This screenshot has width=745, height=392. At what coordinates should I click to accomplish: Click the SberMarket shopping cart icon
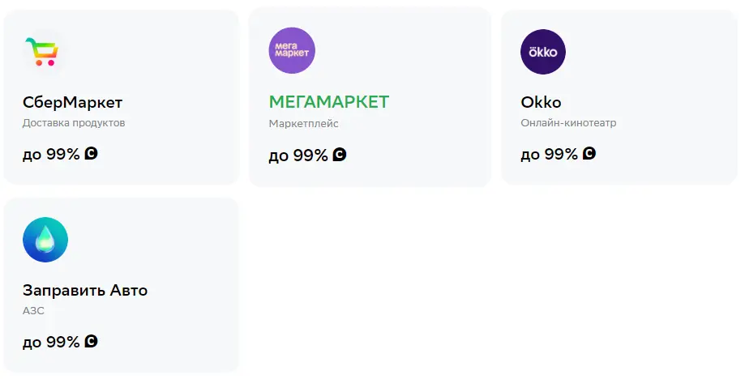pos(42,51)
